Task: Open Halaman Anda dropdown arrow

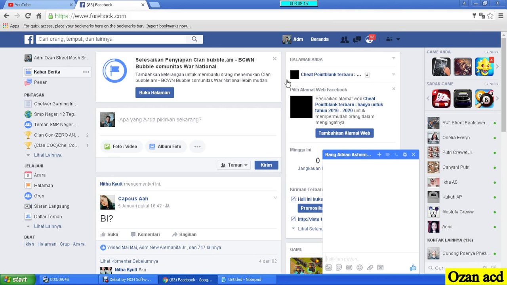Action: pos(393,59)
